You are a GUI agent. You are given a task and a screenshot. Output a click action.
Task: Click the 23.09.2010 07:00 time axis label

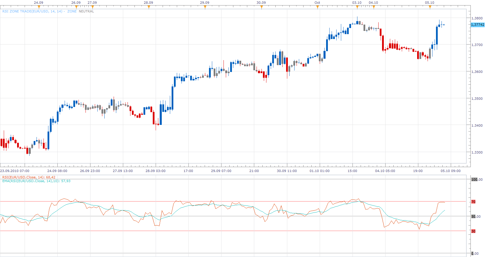pos(15,171)
